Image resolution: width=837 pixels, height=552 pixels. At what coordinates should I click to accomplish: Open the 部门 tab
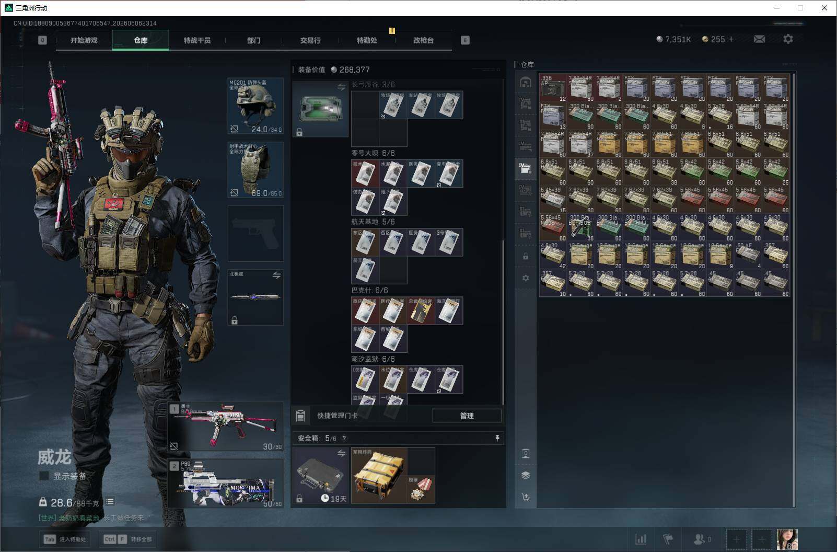[x=253, y=40]
